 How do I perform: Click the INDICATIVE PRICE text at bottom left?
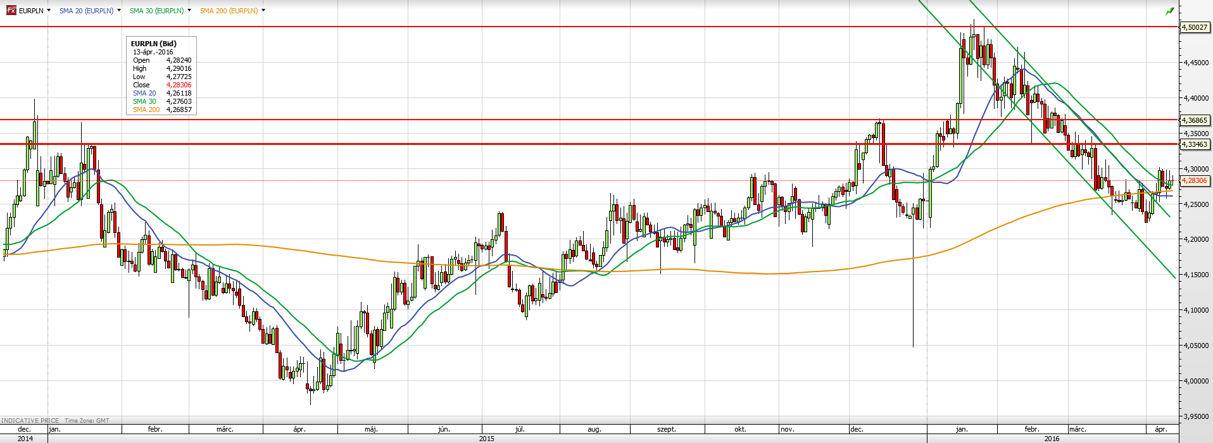click(x=30, y=420)
